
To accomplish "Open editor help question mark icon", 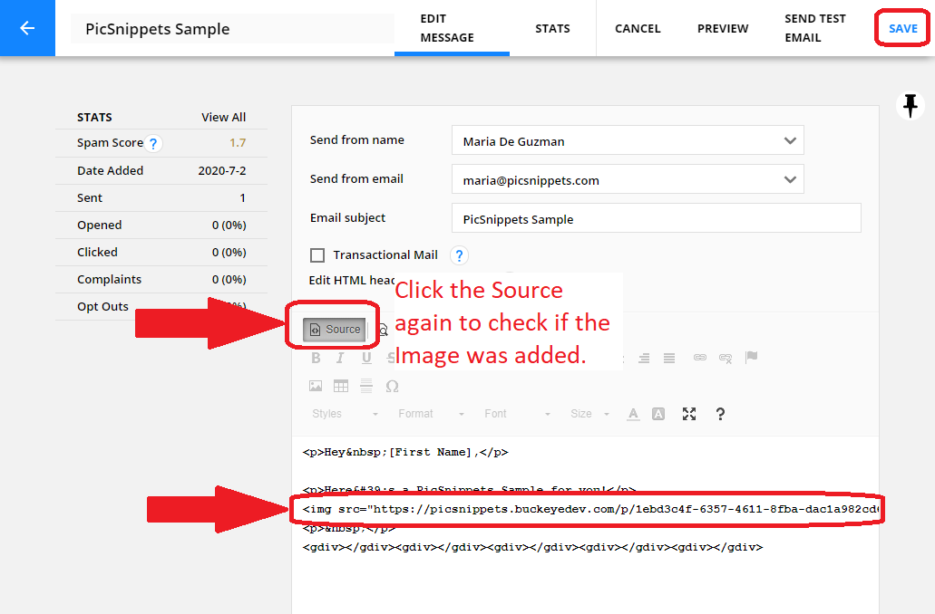I will 720,414.
